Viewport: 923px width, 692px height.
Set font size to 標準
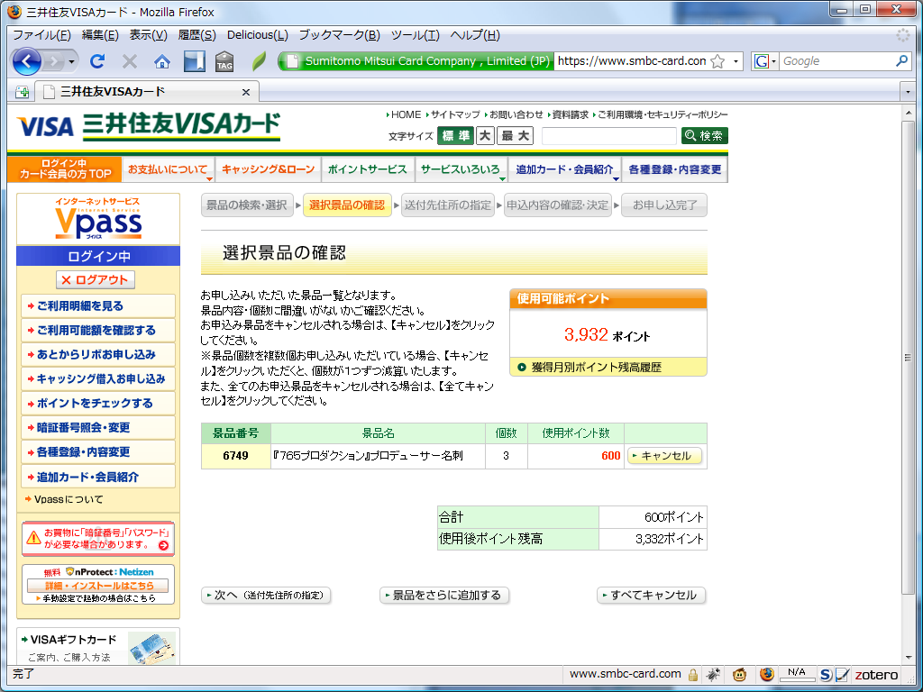[x=455, y=136]
